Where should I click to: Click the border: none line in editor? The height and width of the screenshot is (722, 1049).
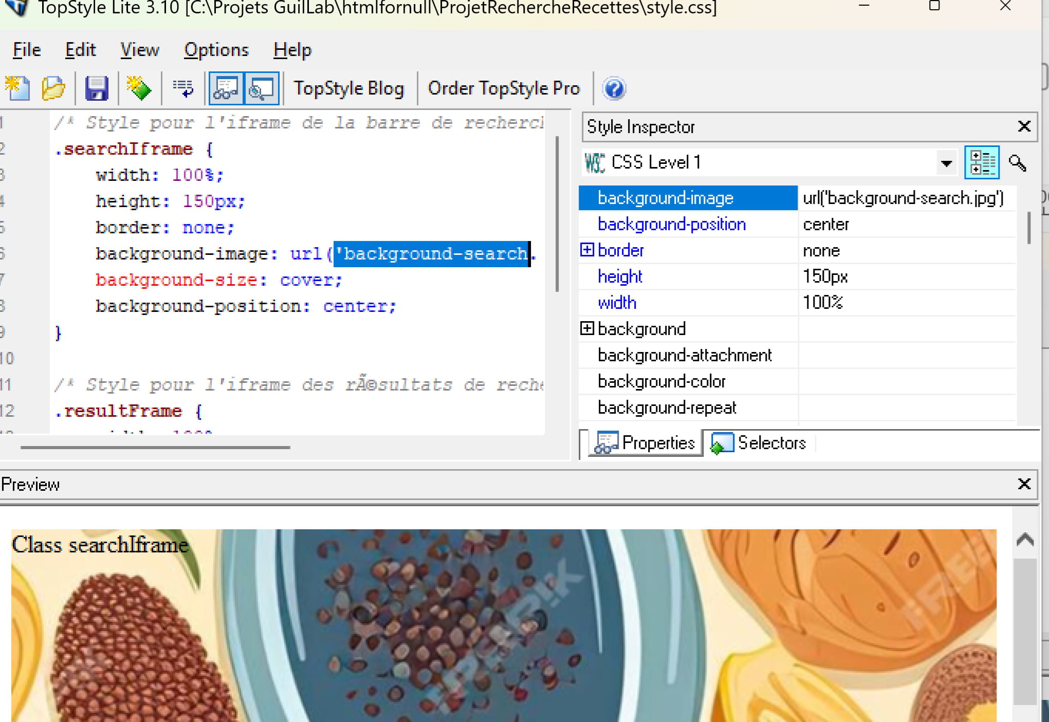coord(164,228)
